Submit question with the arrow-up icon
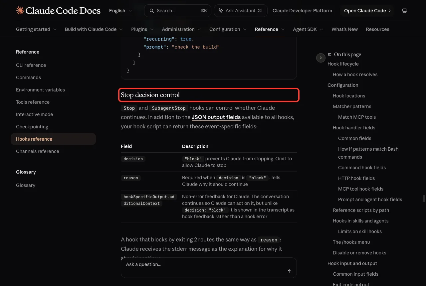The width and height of the screenshot is (426, 286). [x=289, y=271]
